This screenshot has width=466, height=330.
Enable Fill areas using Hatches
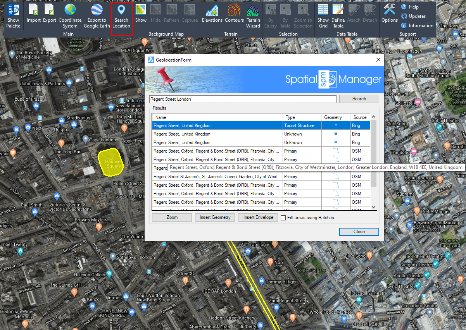click(x=283, y=218)
